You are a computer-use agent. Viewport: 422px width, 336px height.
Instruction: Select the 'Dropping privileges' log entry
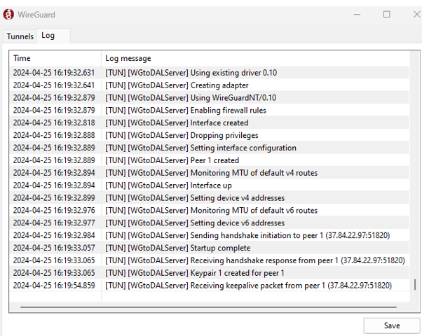(209, 135)
